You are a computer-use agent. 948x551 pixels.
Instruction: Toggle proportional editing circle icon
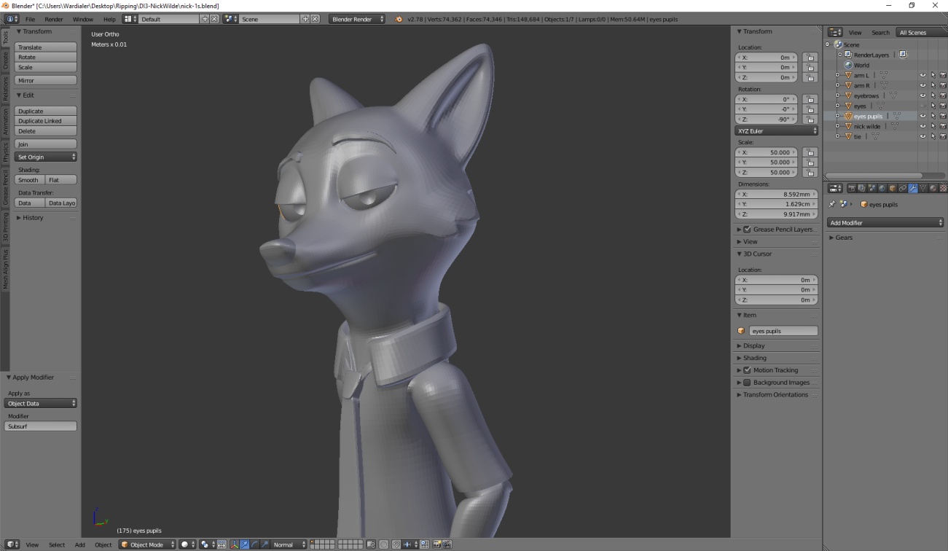(384, 544)
